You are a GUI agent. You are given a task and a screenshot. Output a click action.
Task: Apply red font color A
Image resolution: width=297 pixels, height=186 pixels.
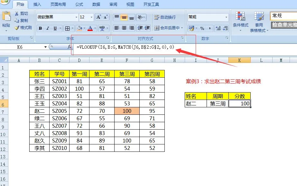click(90, 28)
